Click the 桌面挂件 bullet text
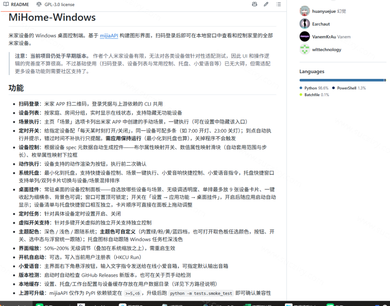The width and height of the screenshot is (390, 306). (147, 197)
